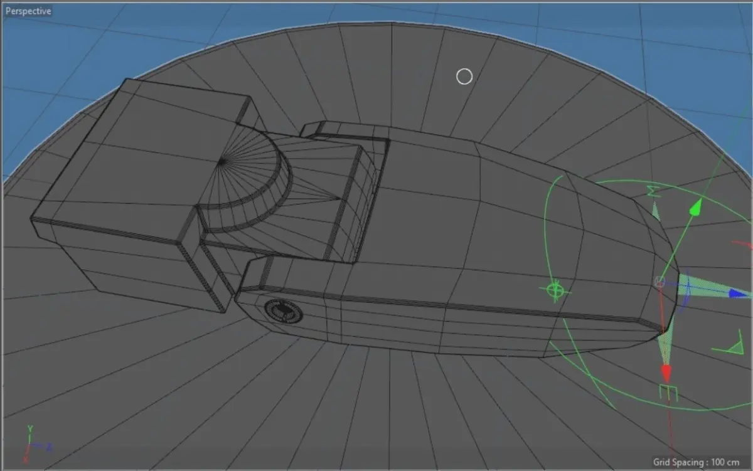Click the green crosshair target marker
This screenshot has height=471, width=753.
click(x=555, y=290)
